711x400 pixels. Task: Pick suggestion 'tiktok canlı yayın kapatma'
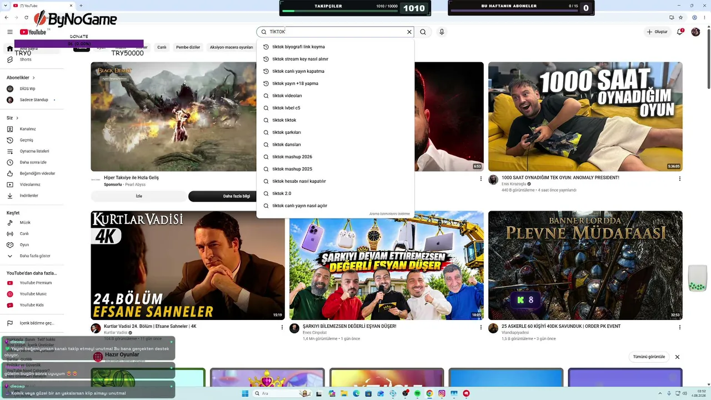tap(336, 71)
